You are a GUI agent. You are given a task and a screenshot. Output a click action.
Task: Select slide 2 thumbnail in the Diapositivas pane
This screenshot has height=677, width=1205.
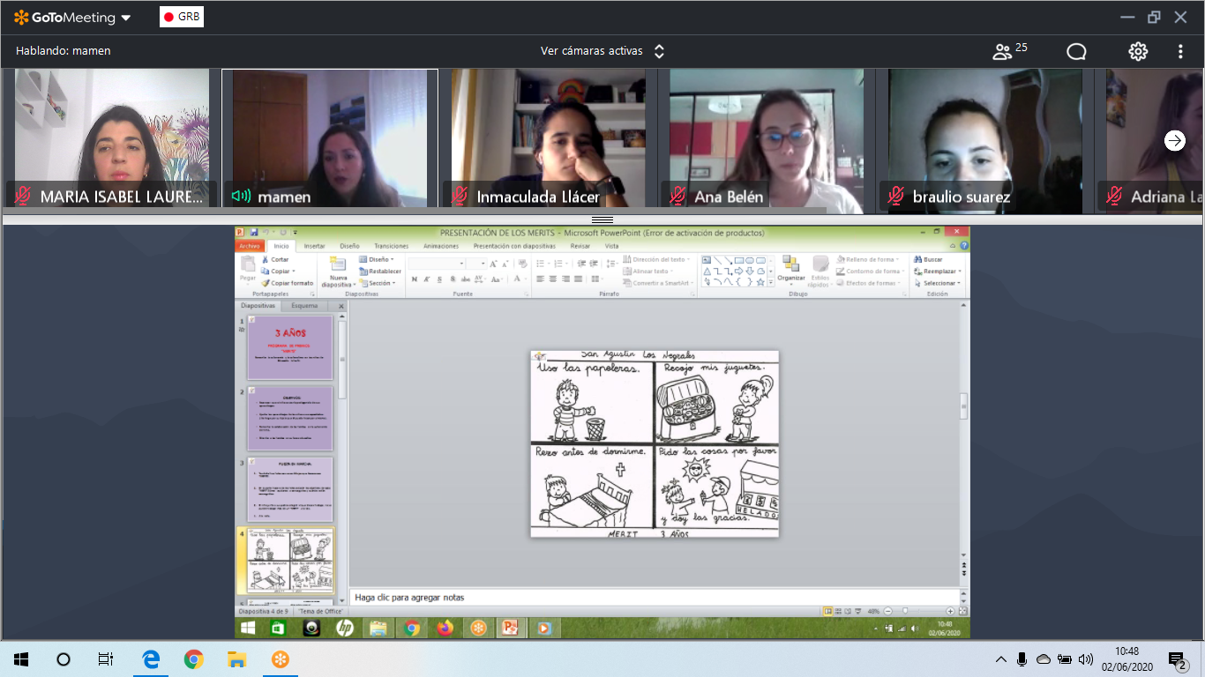click(x=290, y=418)
